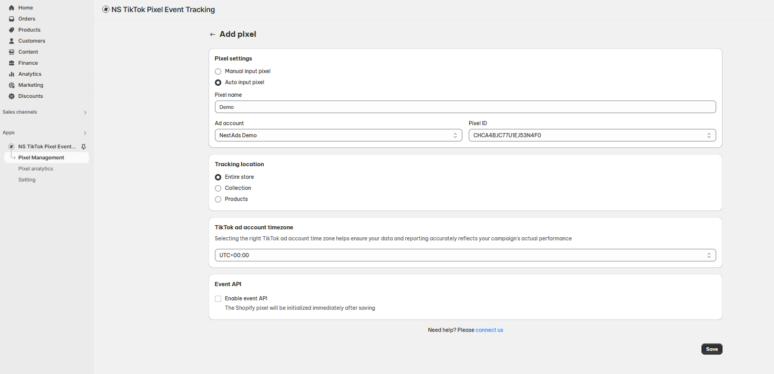Click the Finance bank icon
The image size is (774, 374).
point(12,63)
